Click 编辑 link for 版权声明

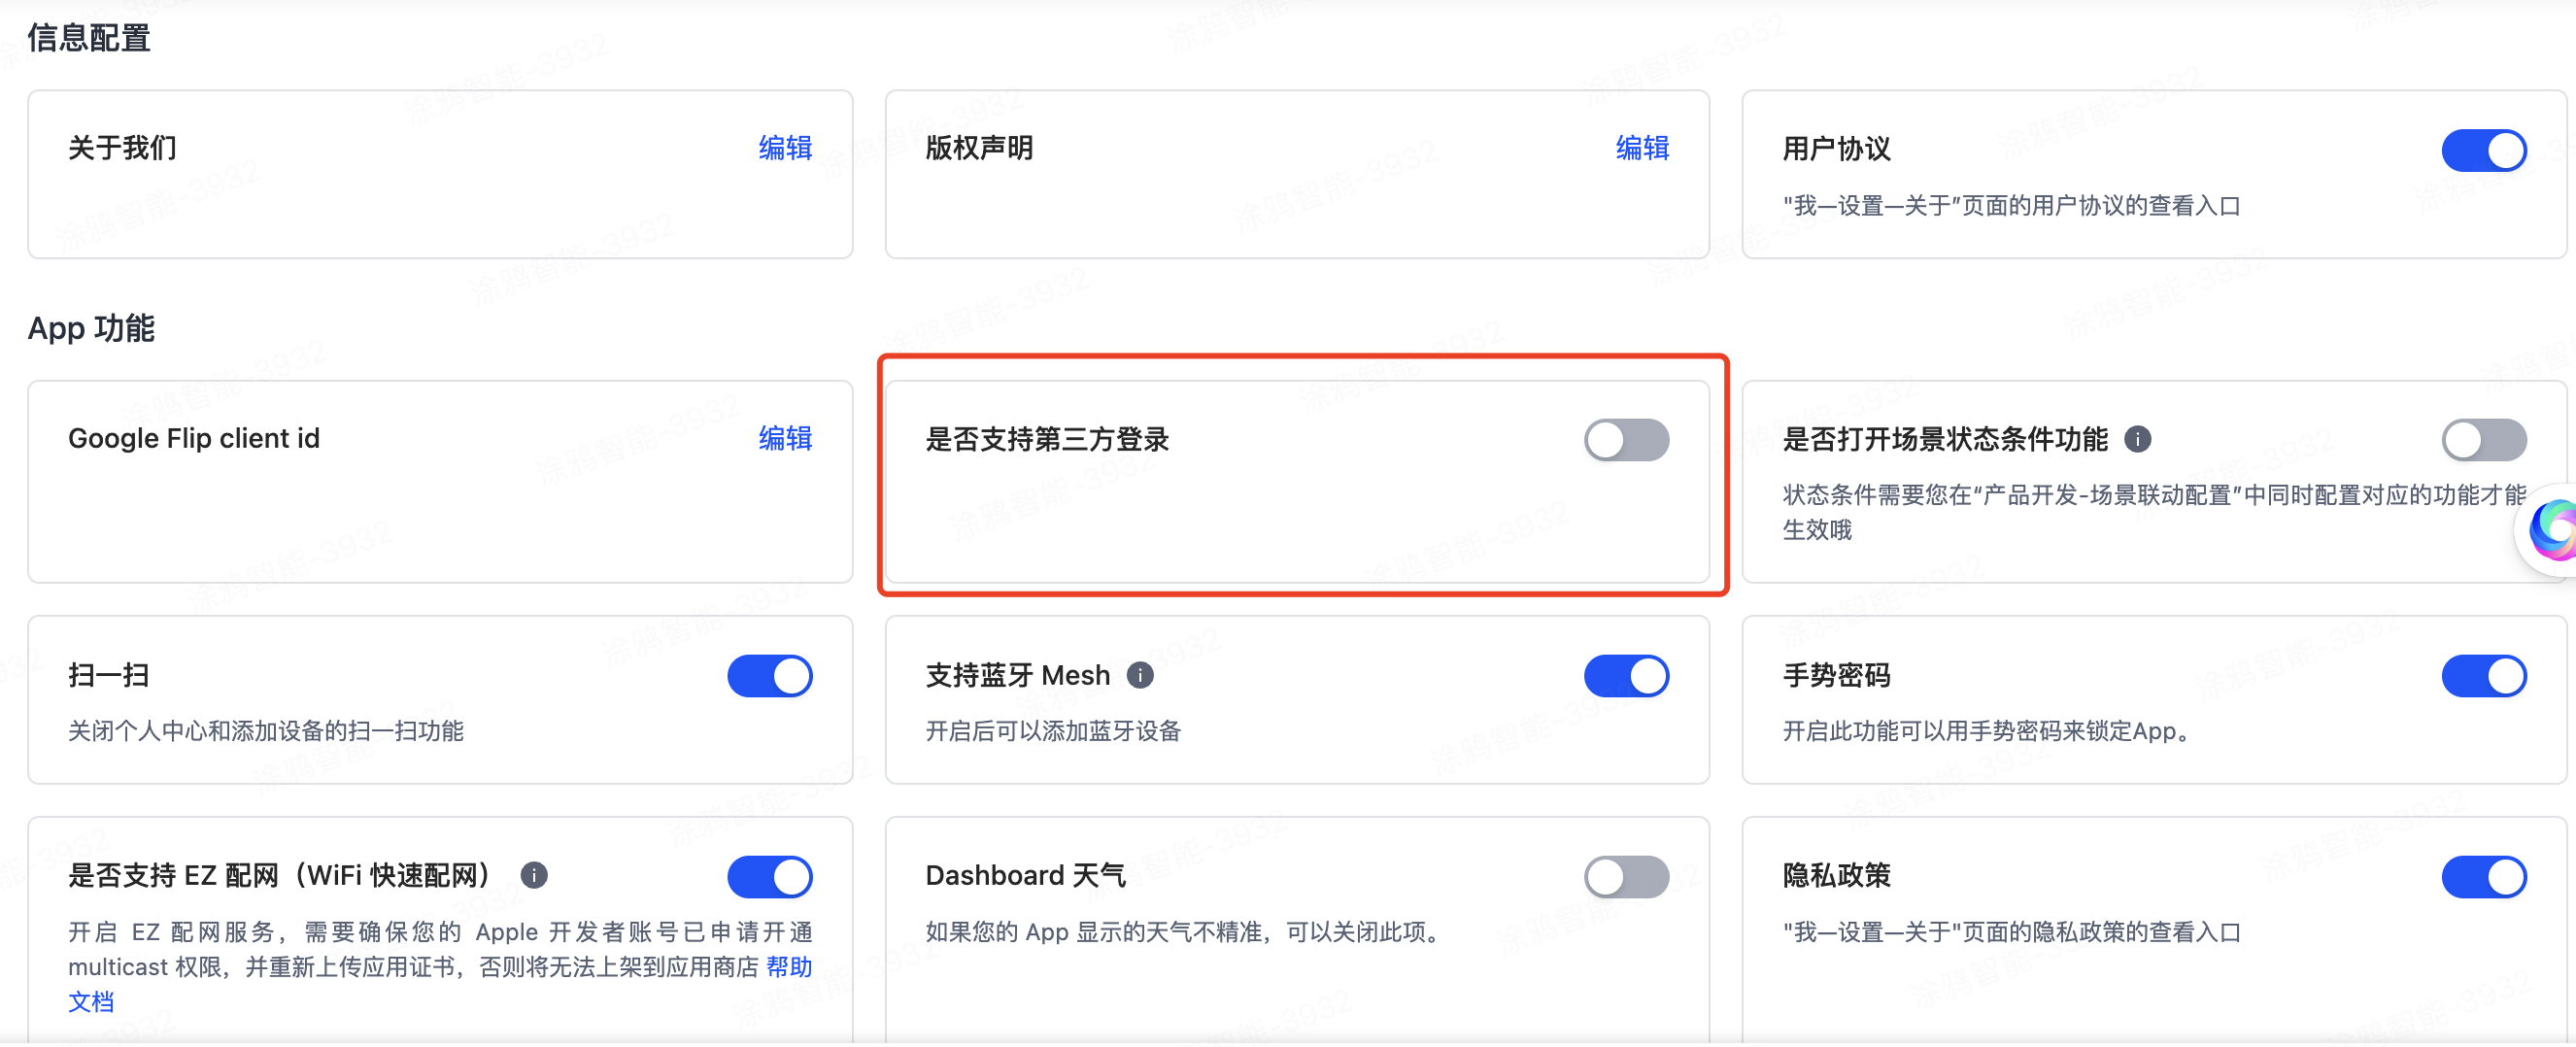[x=1642, y=148]
